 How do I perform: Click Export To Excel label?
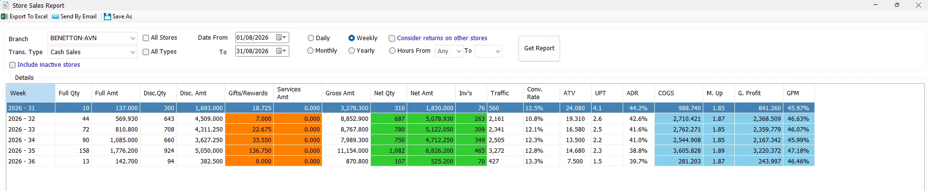[x=29, y=16]
